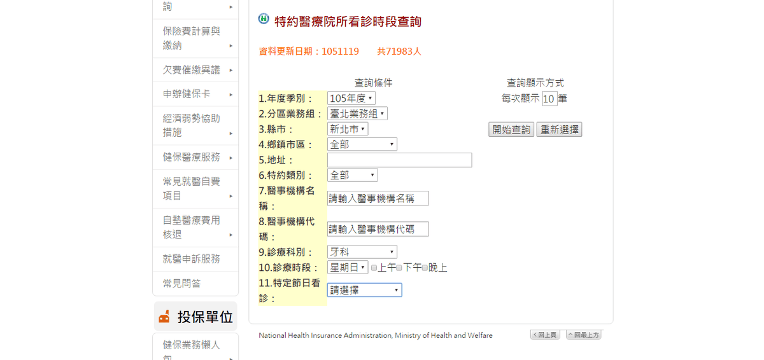Click the 特約醫療院所看診時段查詢 page title
764x360 pixels.
pyautogui.click(x=348, y=22)
